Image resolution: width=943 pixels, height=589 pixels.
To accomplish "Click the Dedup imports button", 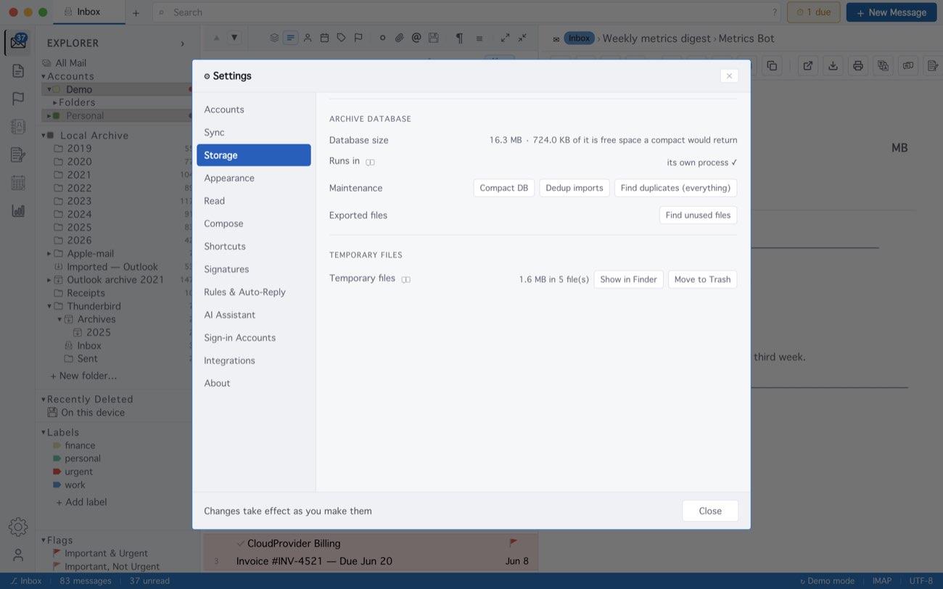I will (x=575, y=188).
